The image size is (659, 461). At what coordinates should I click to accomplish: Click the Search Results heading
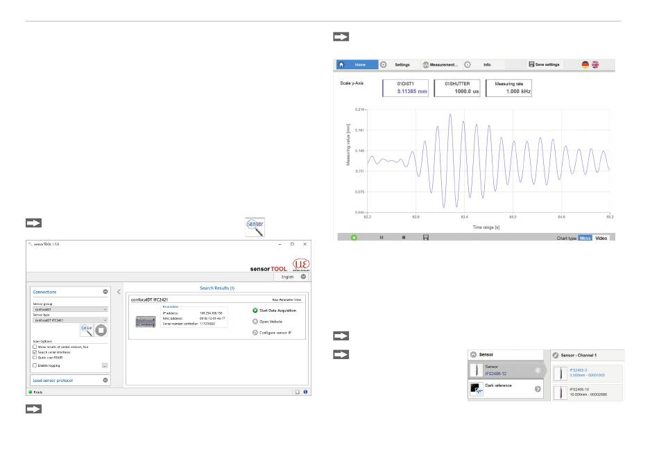pyautogui.click(x=217, y=288)
